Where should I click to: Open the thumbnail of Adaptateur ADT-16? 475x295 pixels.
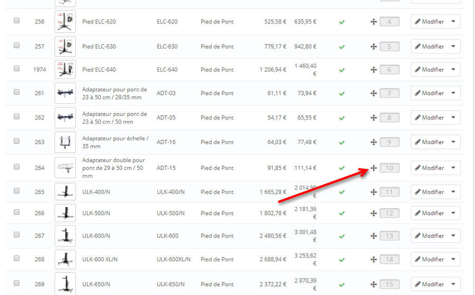65,142
